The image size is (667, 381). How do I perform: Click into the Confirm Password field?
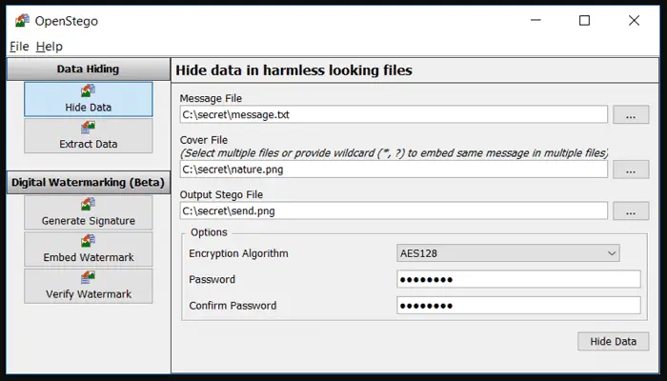(x=518, y=306)
